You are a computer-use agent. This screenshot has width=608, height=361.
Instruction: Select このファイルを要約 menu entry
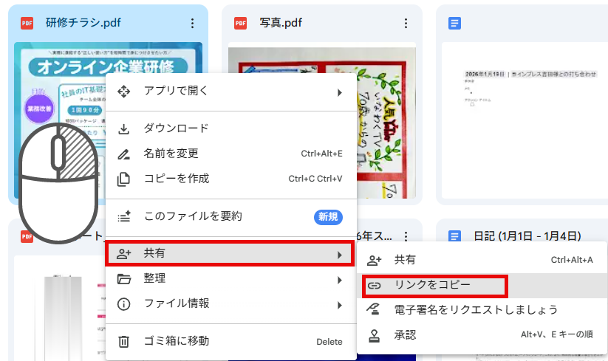pos(192,216)
